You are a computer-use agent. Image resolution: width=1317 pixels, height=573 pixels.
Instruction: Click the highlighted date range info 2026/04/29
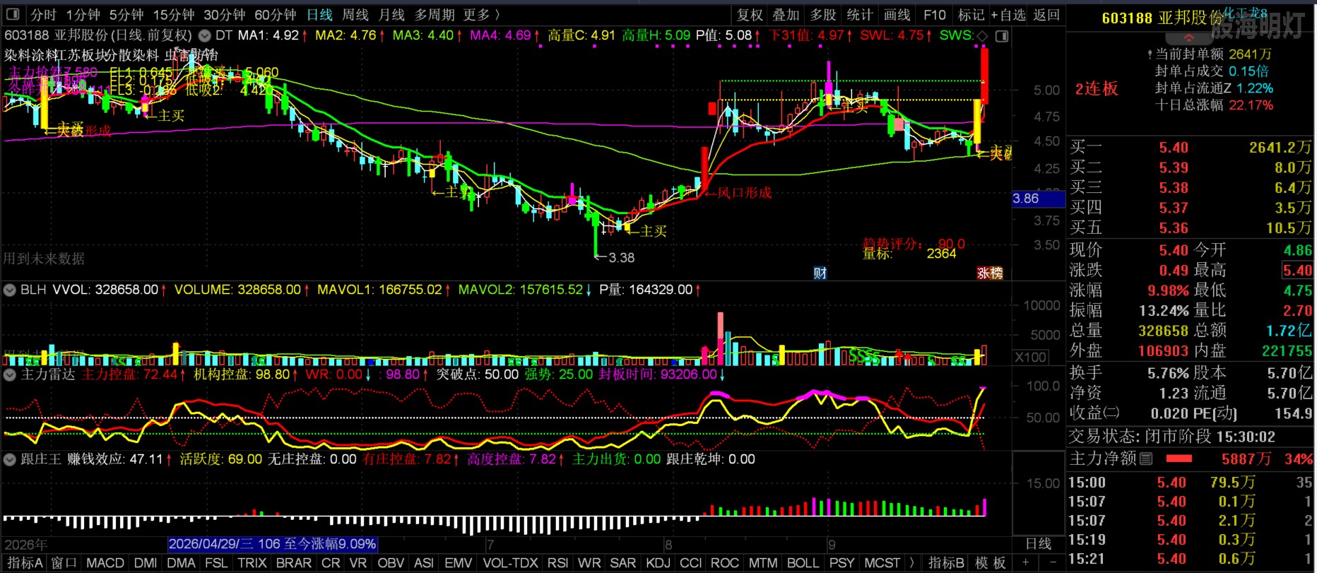tap(273, 544)
